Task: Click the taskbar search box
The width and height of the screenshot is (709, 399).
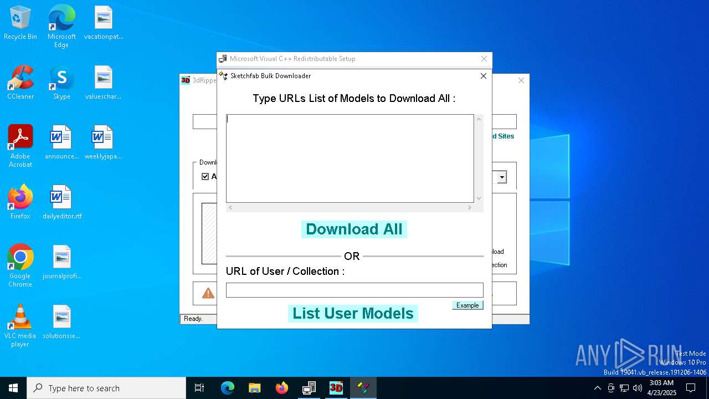Action: click(x=106, y=388)
